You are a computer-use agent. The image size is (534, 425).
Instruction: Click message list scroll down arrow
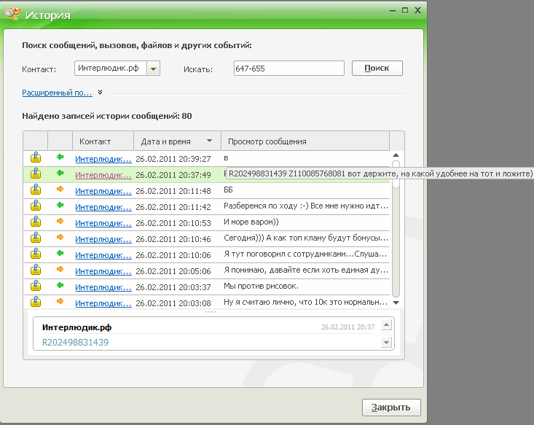[x=396, y=303]
